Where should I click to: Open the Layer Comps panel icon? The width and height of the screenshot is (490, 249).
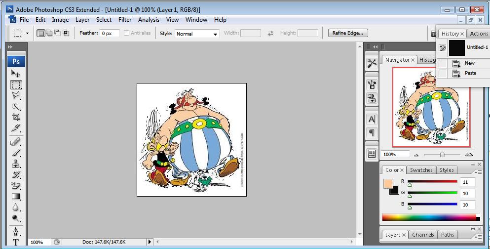click(x=372, y=154)
